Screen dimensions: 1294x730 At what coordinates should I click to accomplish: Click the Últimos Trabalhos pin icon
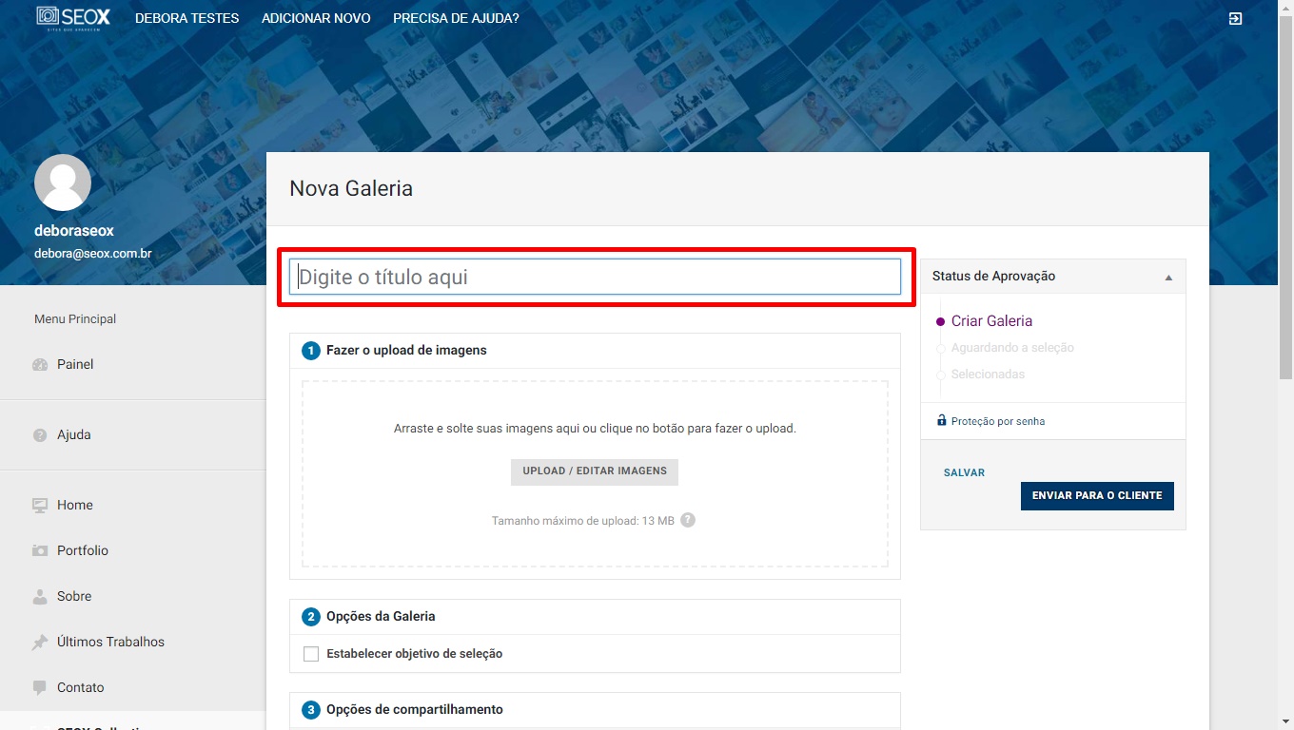(40, 643)
